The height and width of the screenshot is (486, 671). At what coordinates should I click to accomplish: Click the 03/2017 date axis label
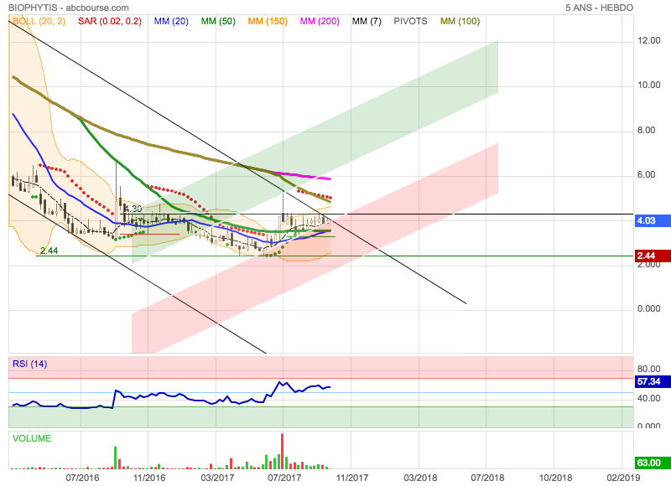(217, 478)
